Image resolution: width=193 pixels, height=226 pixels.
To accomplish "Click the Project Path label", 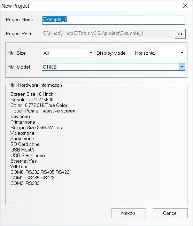I will click(18, 33).
